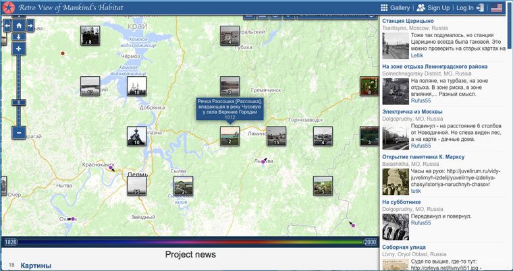The height and width of the screenshot is (271, 513).
Task: Click the 2000 timeline end handle
Action: point(369,242)
